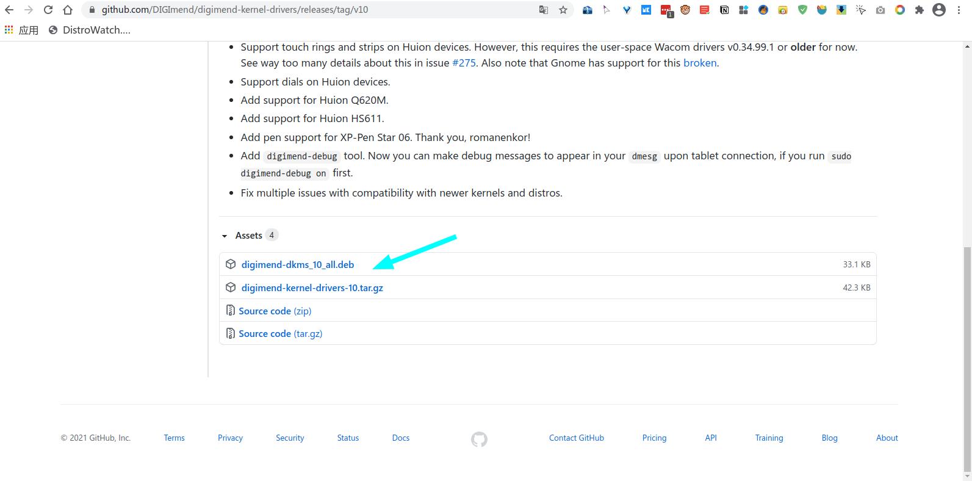Open the Notion extension icon
This screenshot has width=972, height=481.
pyautogui.click(x=724, y=10)
